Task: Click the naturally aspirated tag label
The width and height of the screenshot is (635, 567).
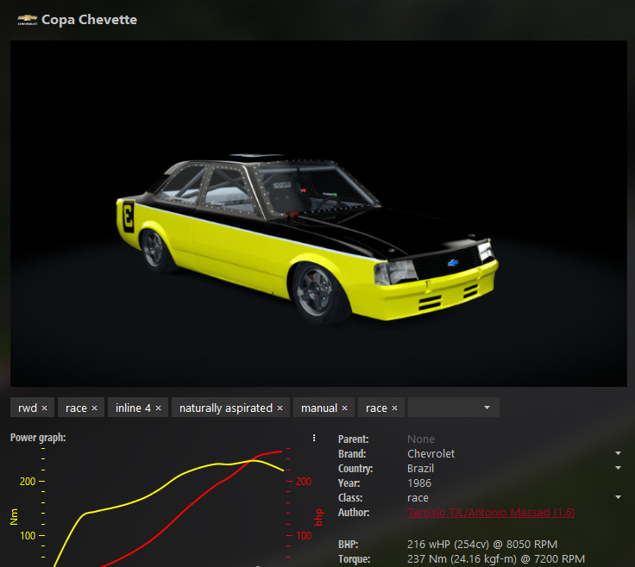Action: click(x=225, y=408)
